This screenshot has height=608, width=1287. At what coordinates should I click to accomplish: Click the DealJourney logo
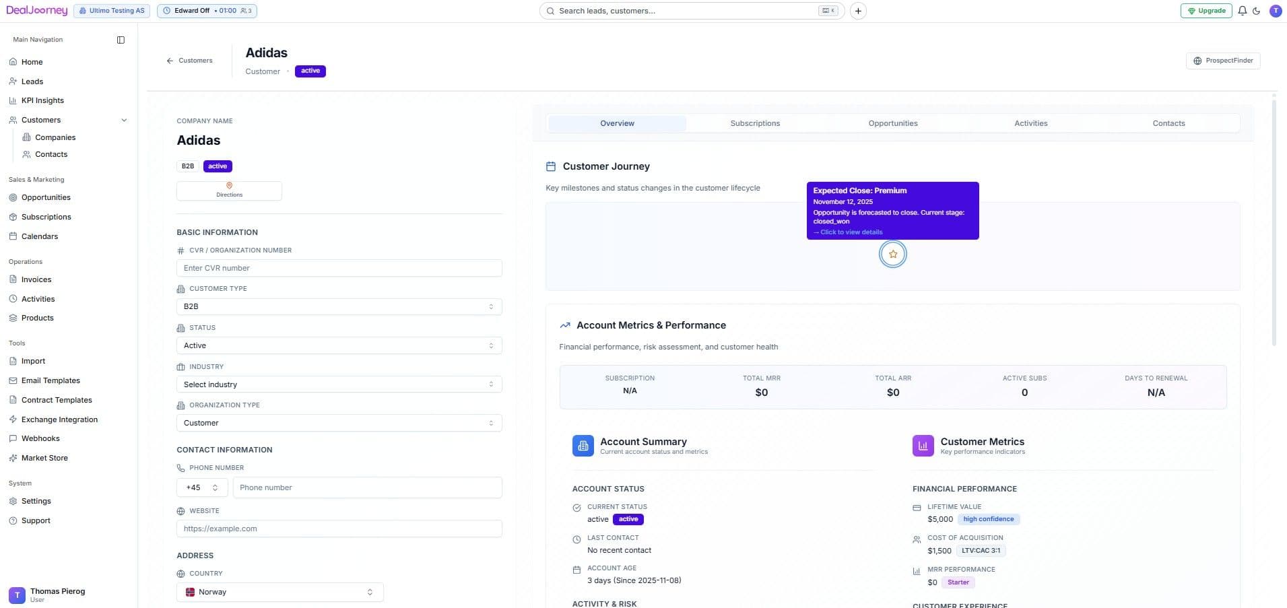tap(37, 11)
